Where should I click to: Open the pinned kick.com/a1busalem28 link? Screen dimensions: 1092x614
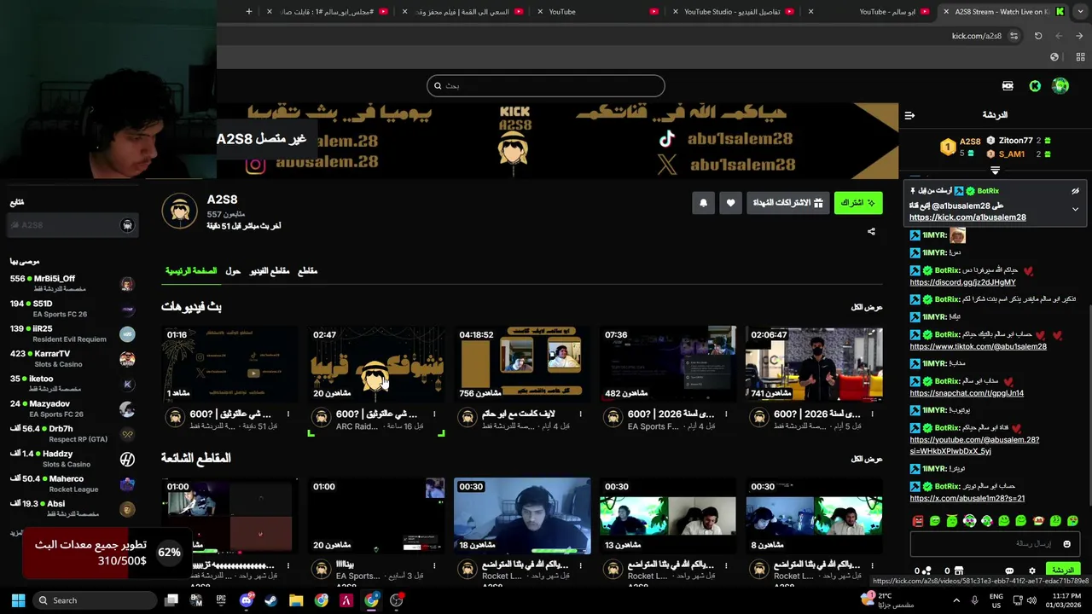click(967, 217)
